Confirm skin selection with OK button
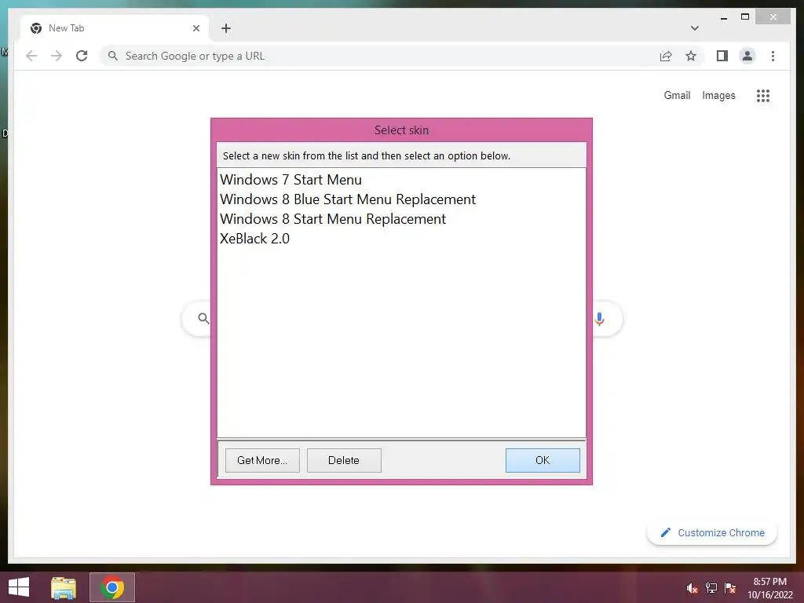The width and height of the screenshot is (804, 603). click(543, 460)
